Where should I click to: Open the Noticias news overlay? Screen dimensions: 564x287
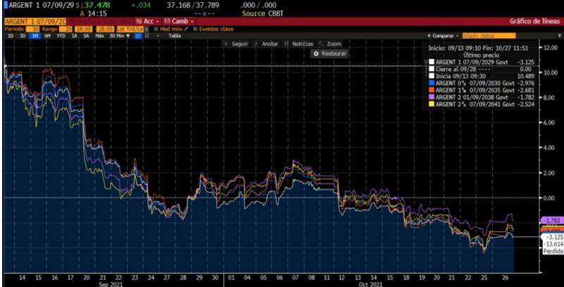point(288,44)
